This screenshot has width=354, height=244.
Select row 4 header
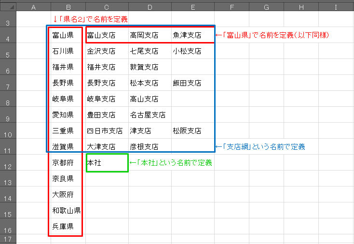(8, 35)
